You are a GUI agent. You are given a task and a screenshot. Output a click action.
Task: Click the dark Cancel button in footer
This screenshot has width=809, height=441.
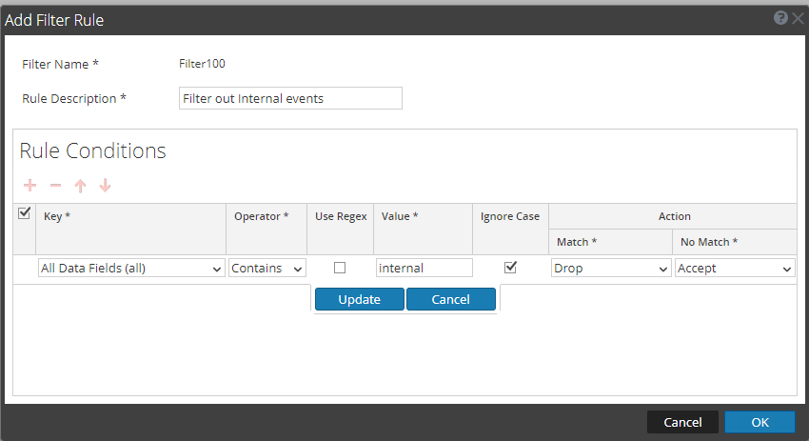(682, 422)
